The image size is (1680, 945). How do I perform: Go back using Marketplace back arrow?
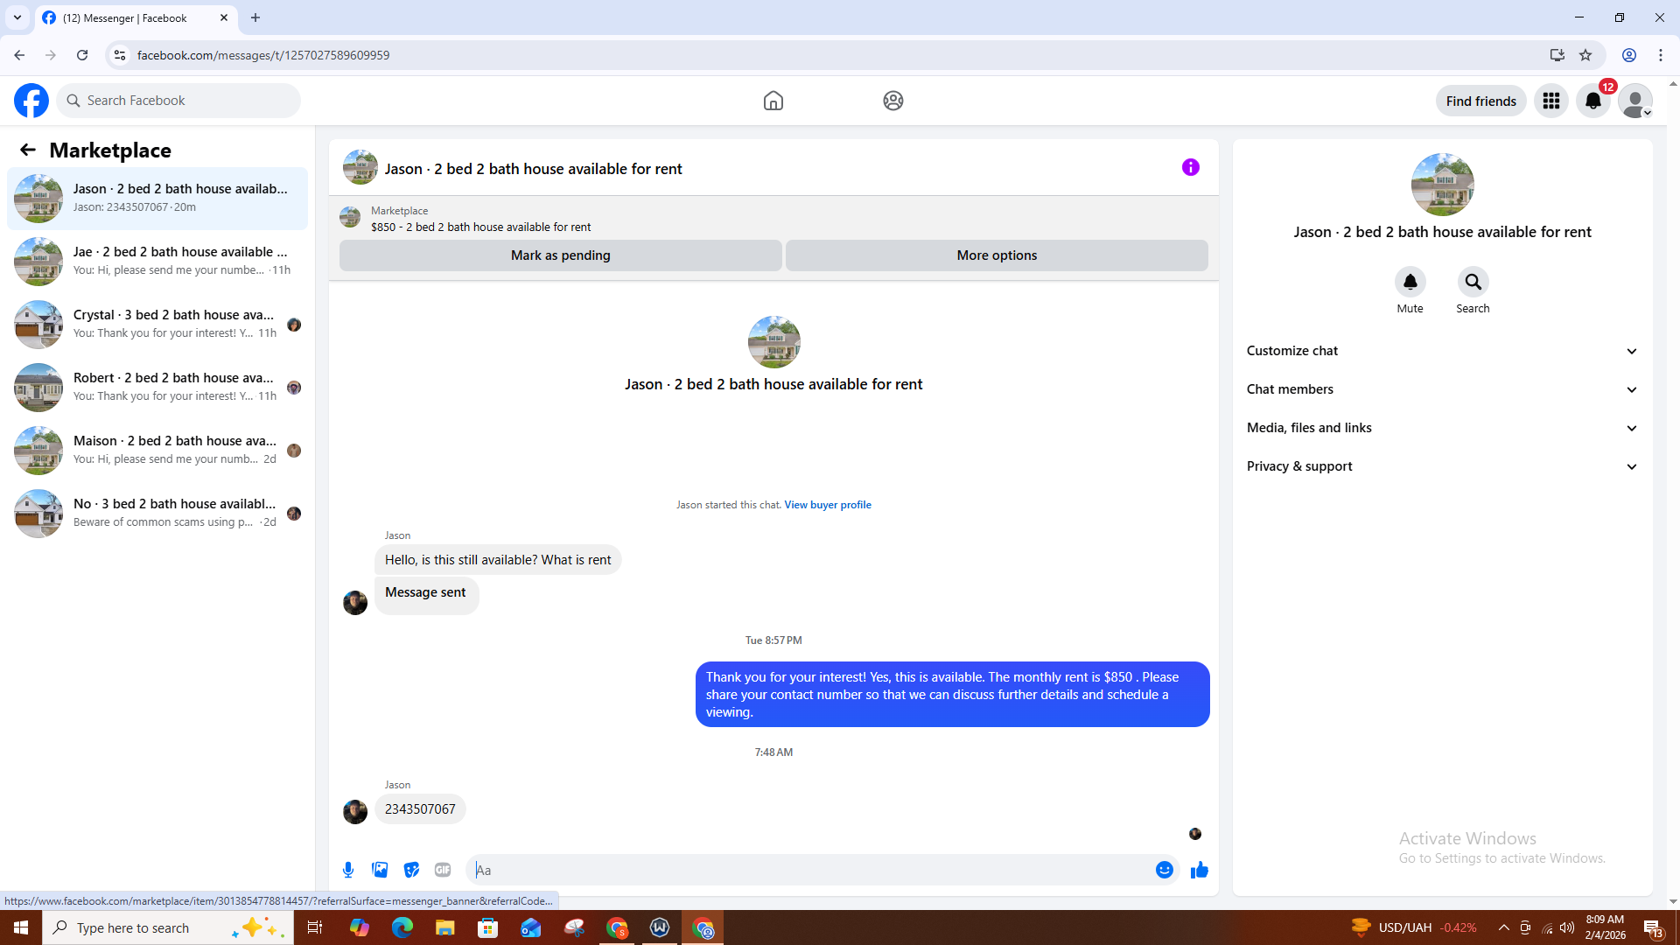(28, 150)
